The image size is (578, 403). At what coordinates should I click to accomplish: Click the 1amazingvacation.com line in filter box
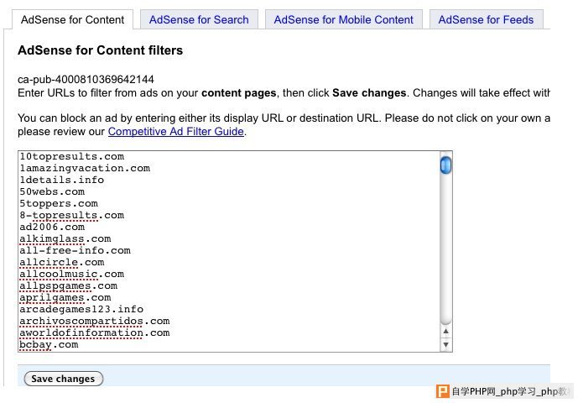pyautogui.click(x=84, y=168)
